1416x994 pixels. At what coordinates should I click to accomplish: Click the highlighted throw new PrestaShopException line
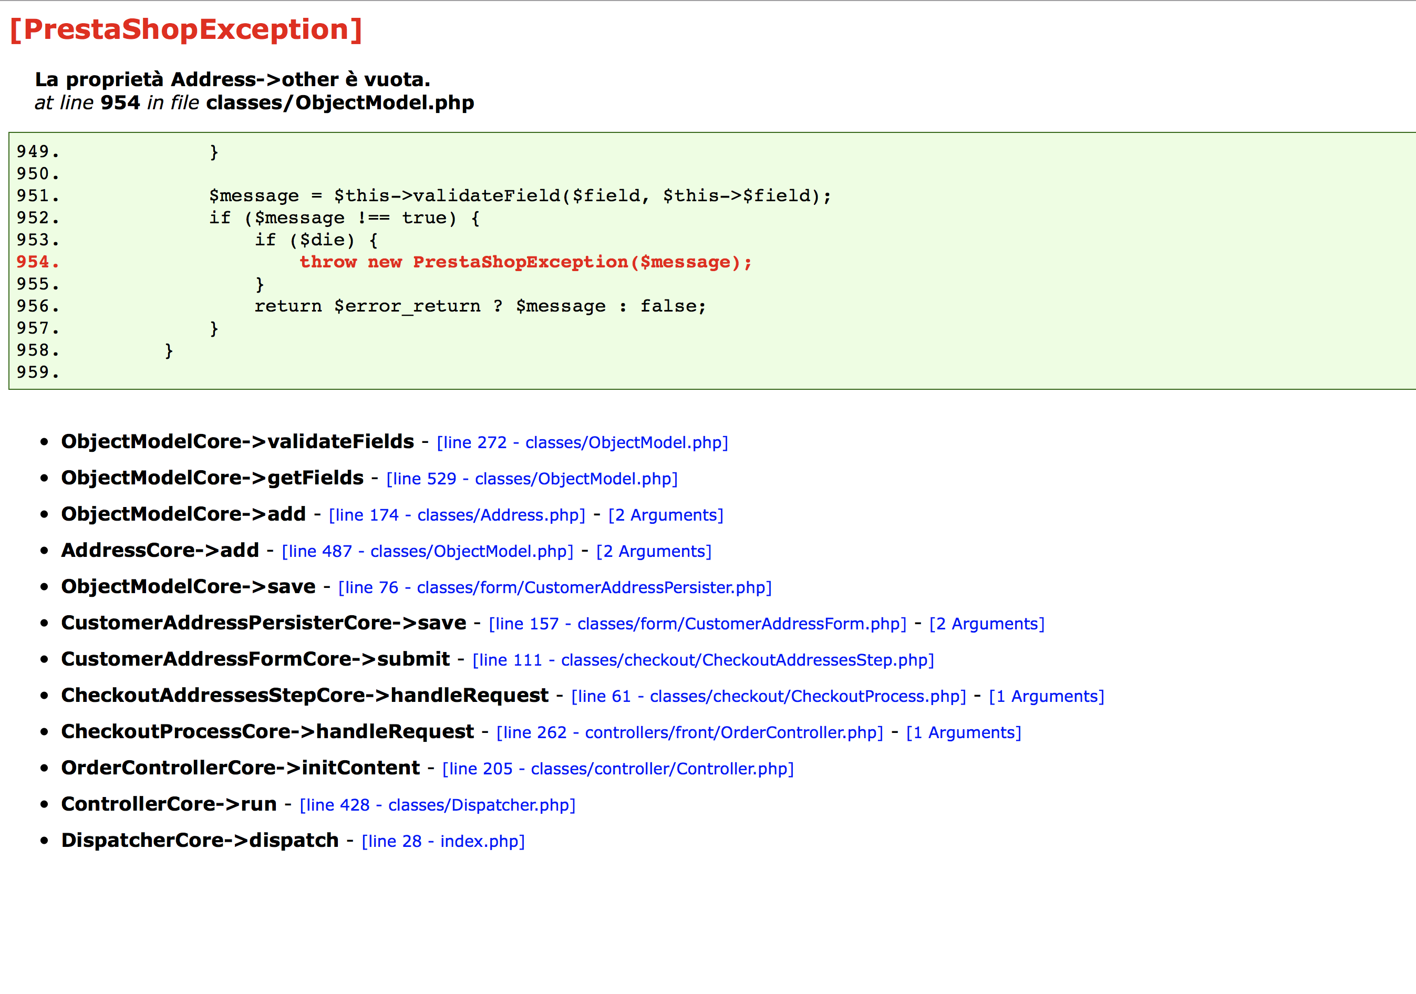pos(525,262)
